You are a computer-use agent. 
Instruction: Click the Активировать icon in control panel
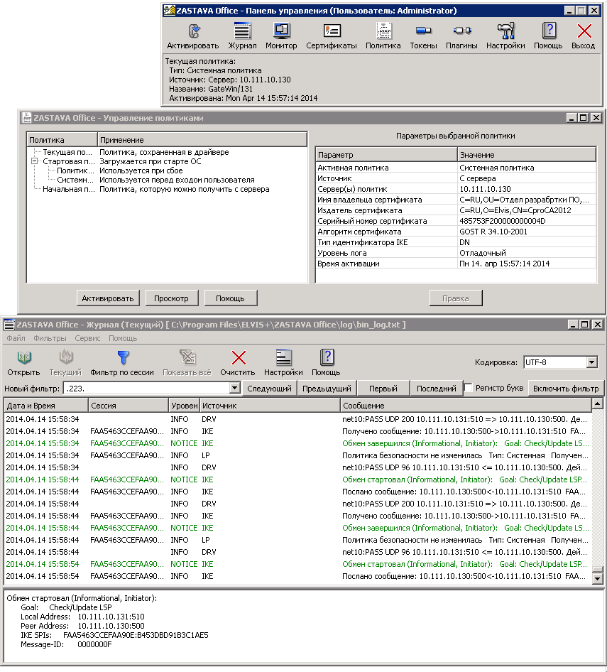pos(192,31)
